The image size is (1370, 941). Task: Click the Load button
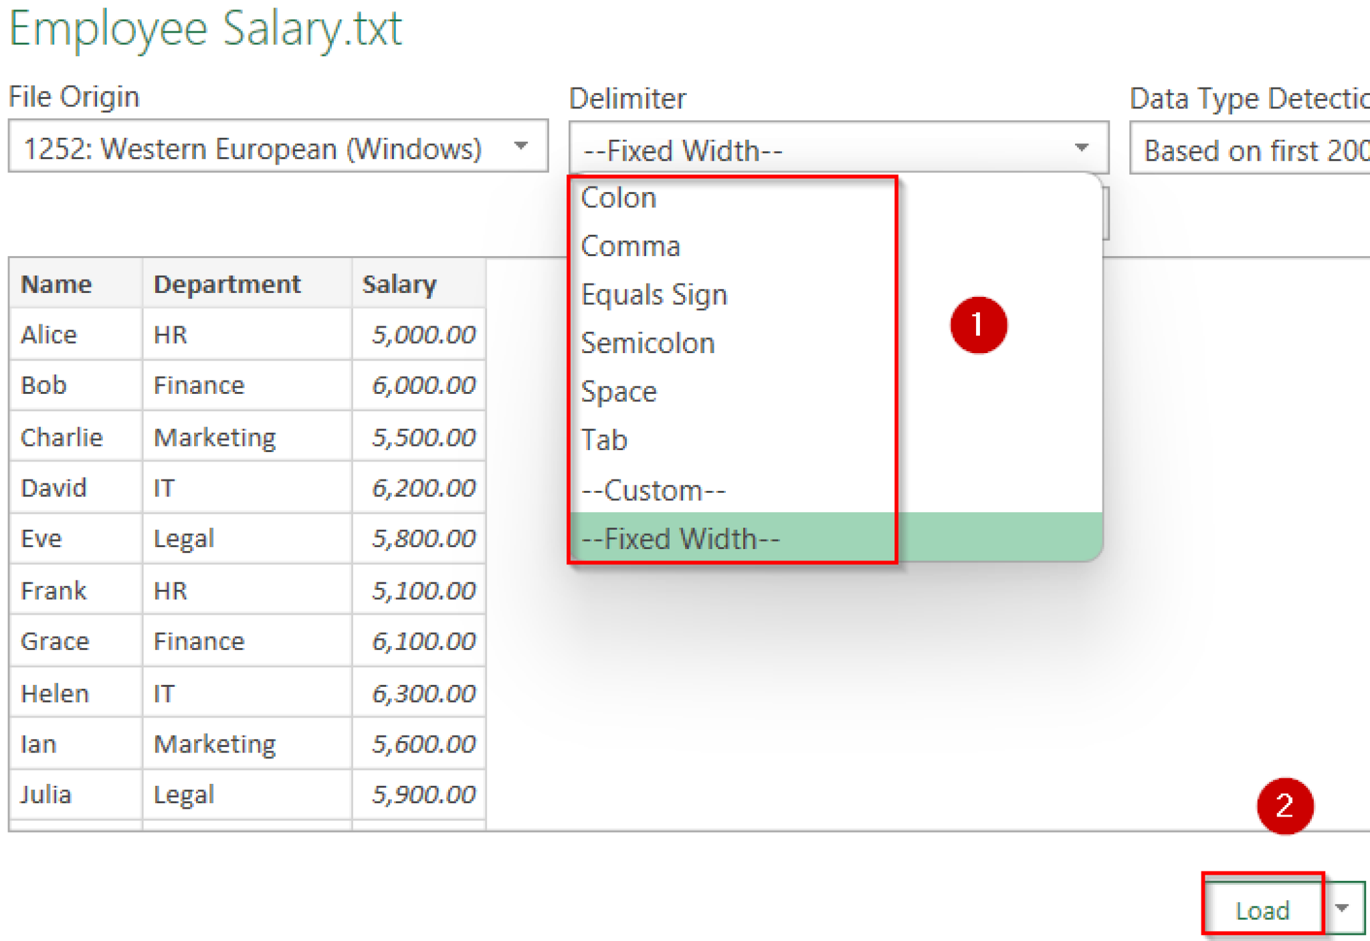tap(1263, 908)
